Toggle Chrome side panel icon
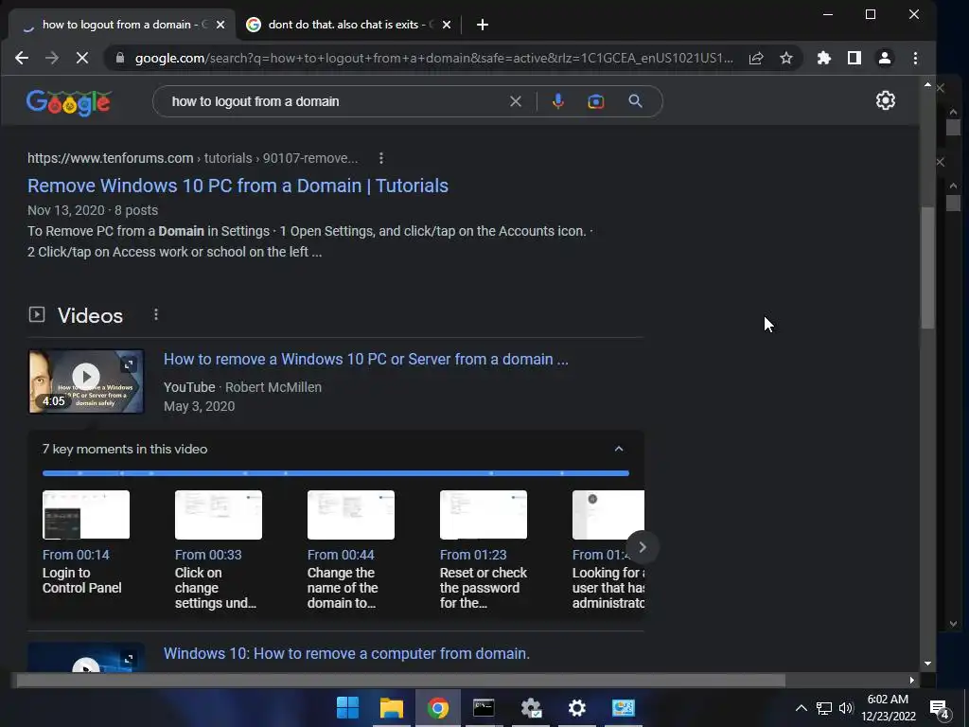 pos(854,58)
